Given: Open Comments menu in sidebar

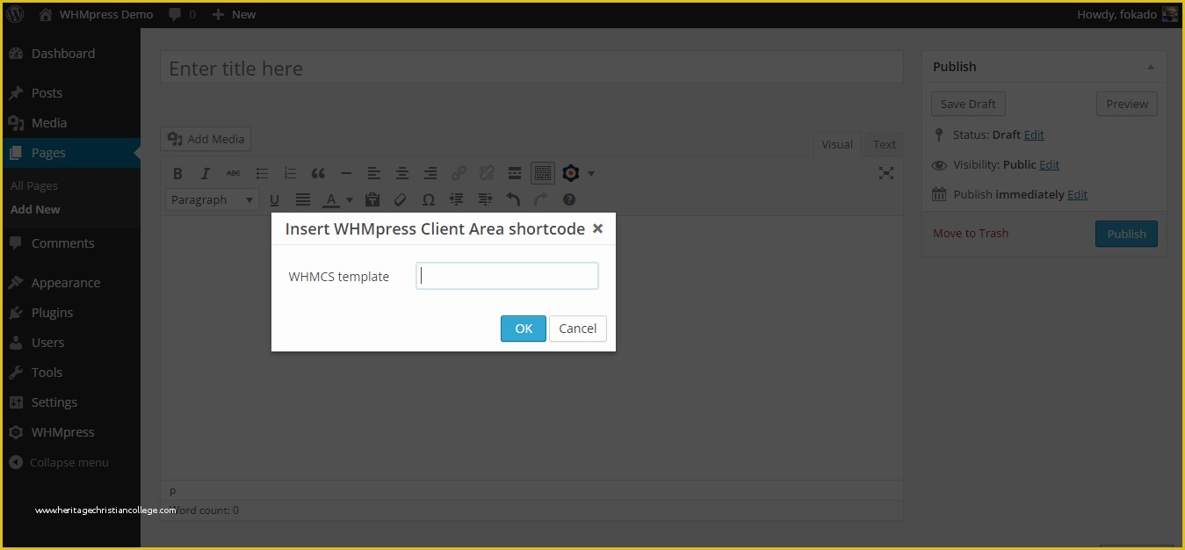Looking at the screenshot, I should pyautogui.click(x=70, y=243).
